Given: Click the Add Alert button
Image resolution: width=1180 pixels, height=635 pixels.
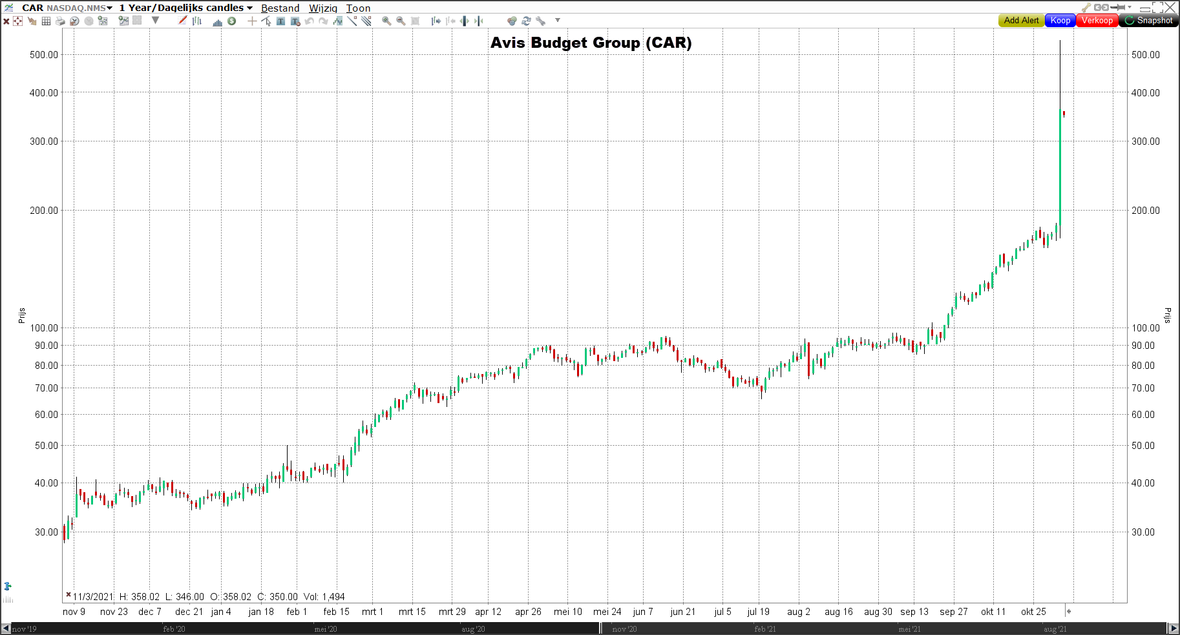Looking at the screenshot, I should (1021, 21).
